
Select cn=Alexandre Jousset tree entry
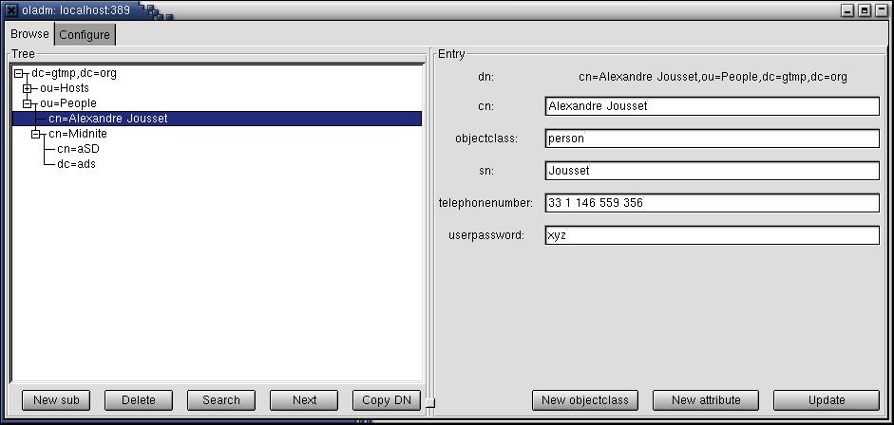[x=107, y=119]
